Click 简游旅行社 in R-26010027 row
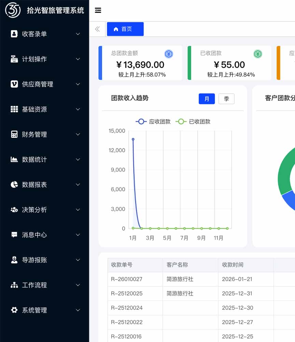 pyautogui.click(x=180, y=279)
